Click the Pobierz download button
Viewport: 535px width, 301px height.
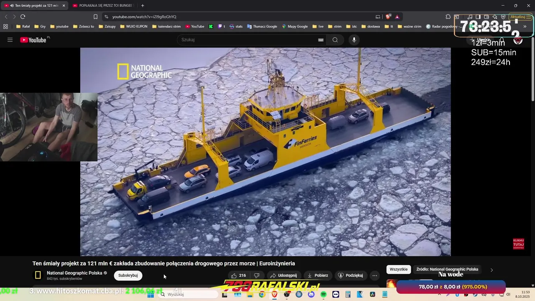point(318,275)
